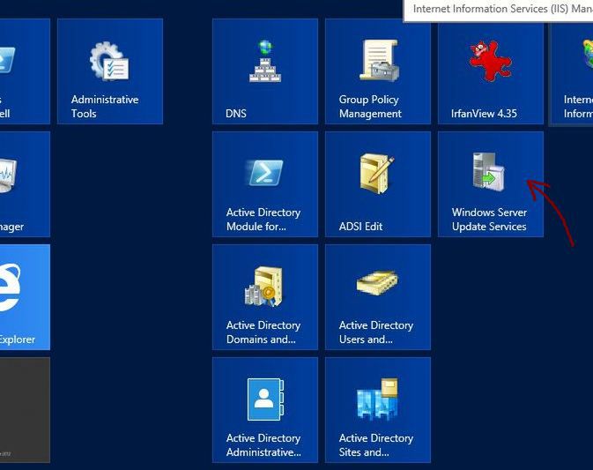Open the Administrative Tools tile
This screenshot has height=470, width=593.
pyautogui.click(x=110, y=71)
